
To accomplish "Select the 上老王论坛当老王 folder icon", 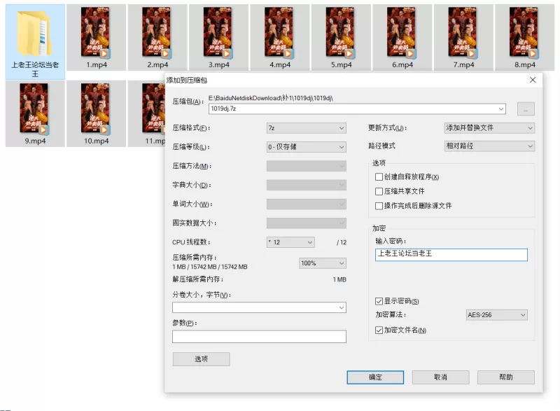I will [x=35, y=33].
